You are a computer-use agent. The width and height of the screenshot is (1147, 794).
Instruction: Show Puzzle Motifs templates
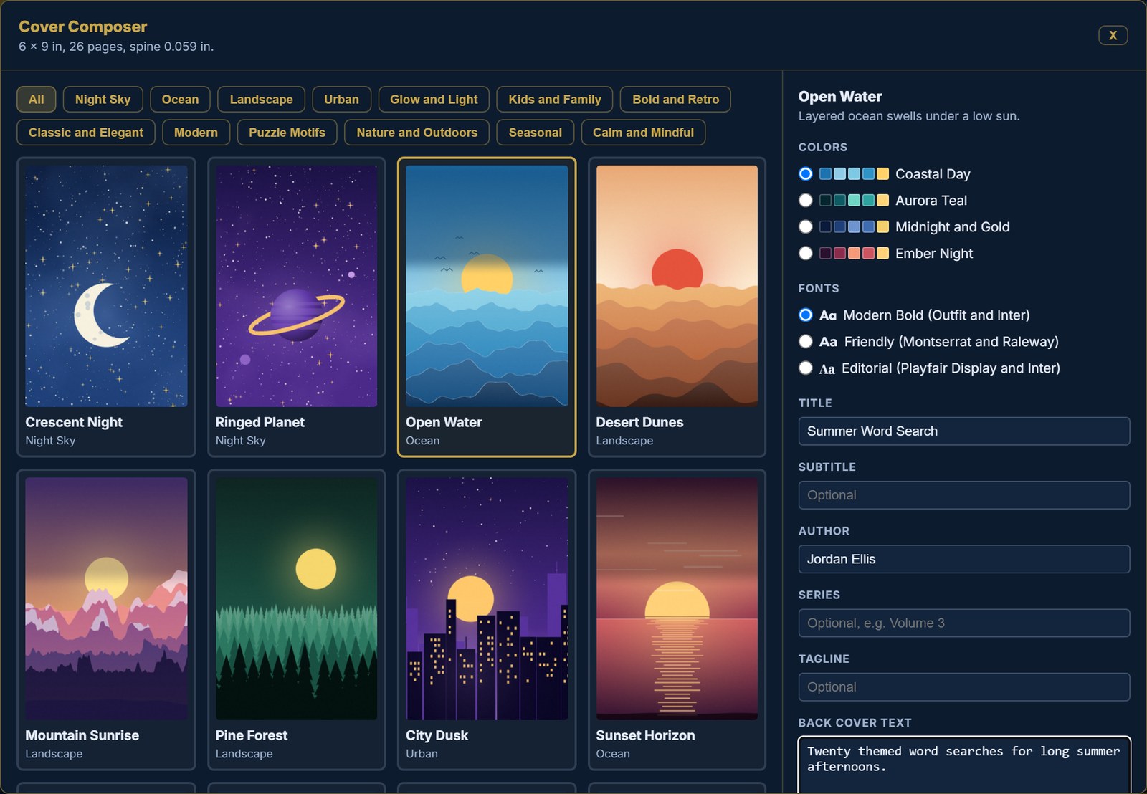[287, 133]
